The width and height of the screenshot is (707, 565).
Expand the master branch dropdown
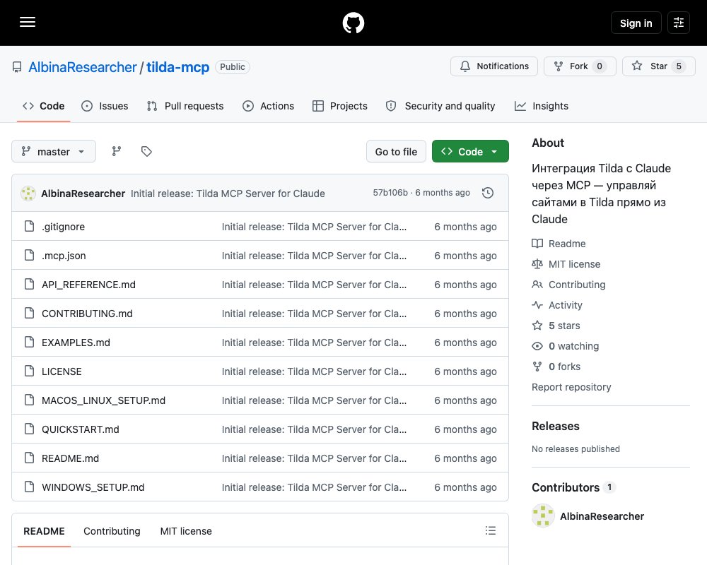(x=54, y=151)
